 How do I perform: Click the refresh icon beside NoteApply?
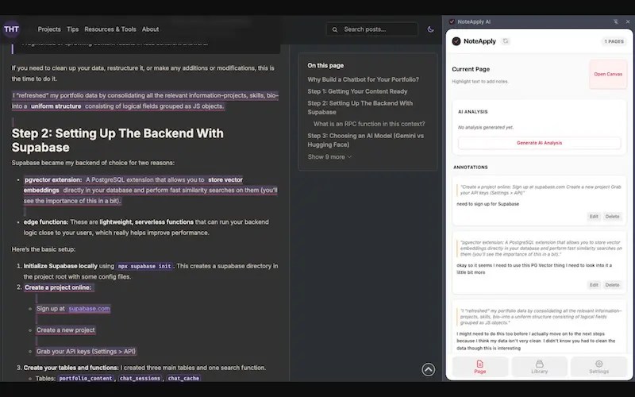[506, 41]
